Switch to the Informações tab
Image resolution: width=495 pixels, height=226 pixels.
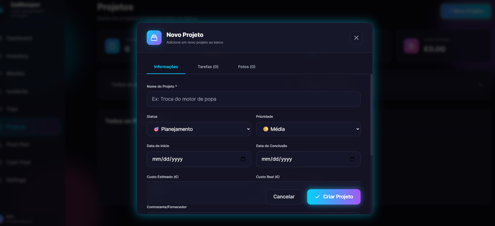point(166,67)
